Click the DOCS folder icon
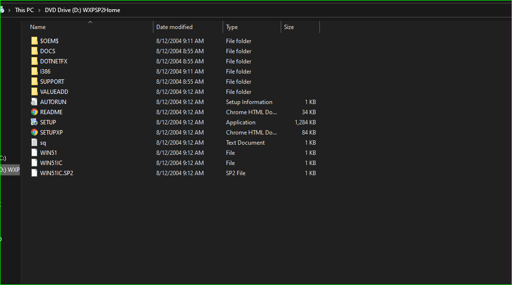This screenshot has width=512, height=285. [34, 51]
